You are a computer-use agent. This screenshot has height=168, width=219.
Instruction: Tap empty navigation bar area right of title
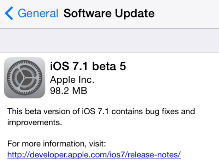coord(187,14)
